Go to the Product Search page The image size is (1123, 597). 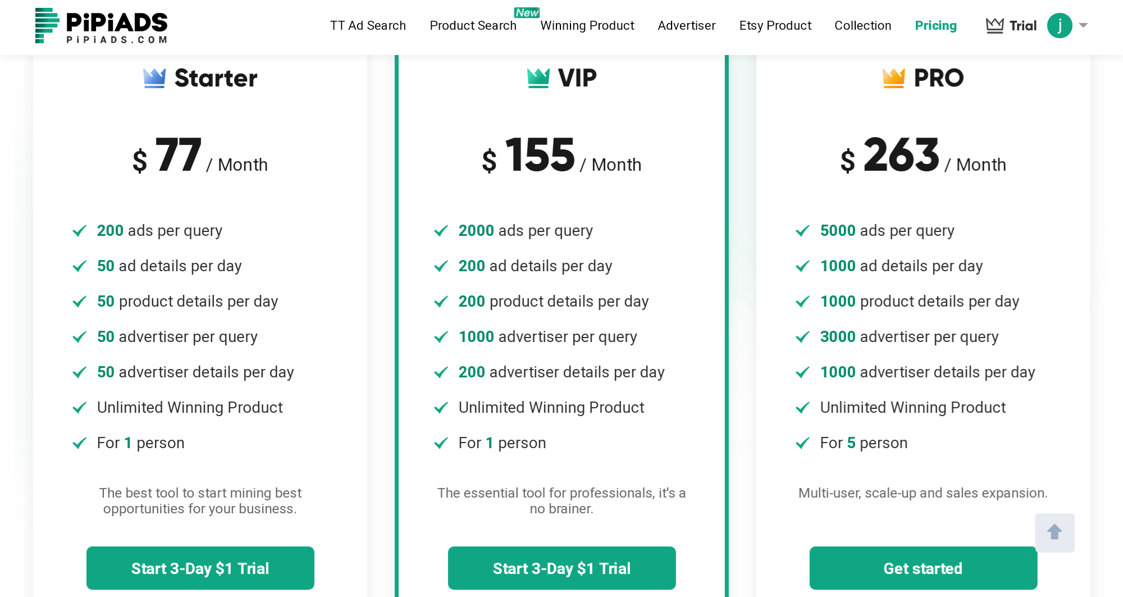pyautogui.click(x=473, y=26)
